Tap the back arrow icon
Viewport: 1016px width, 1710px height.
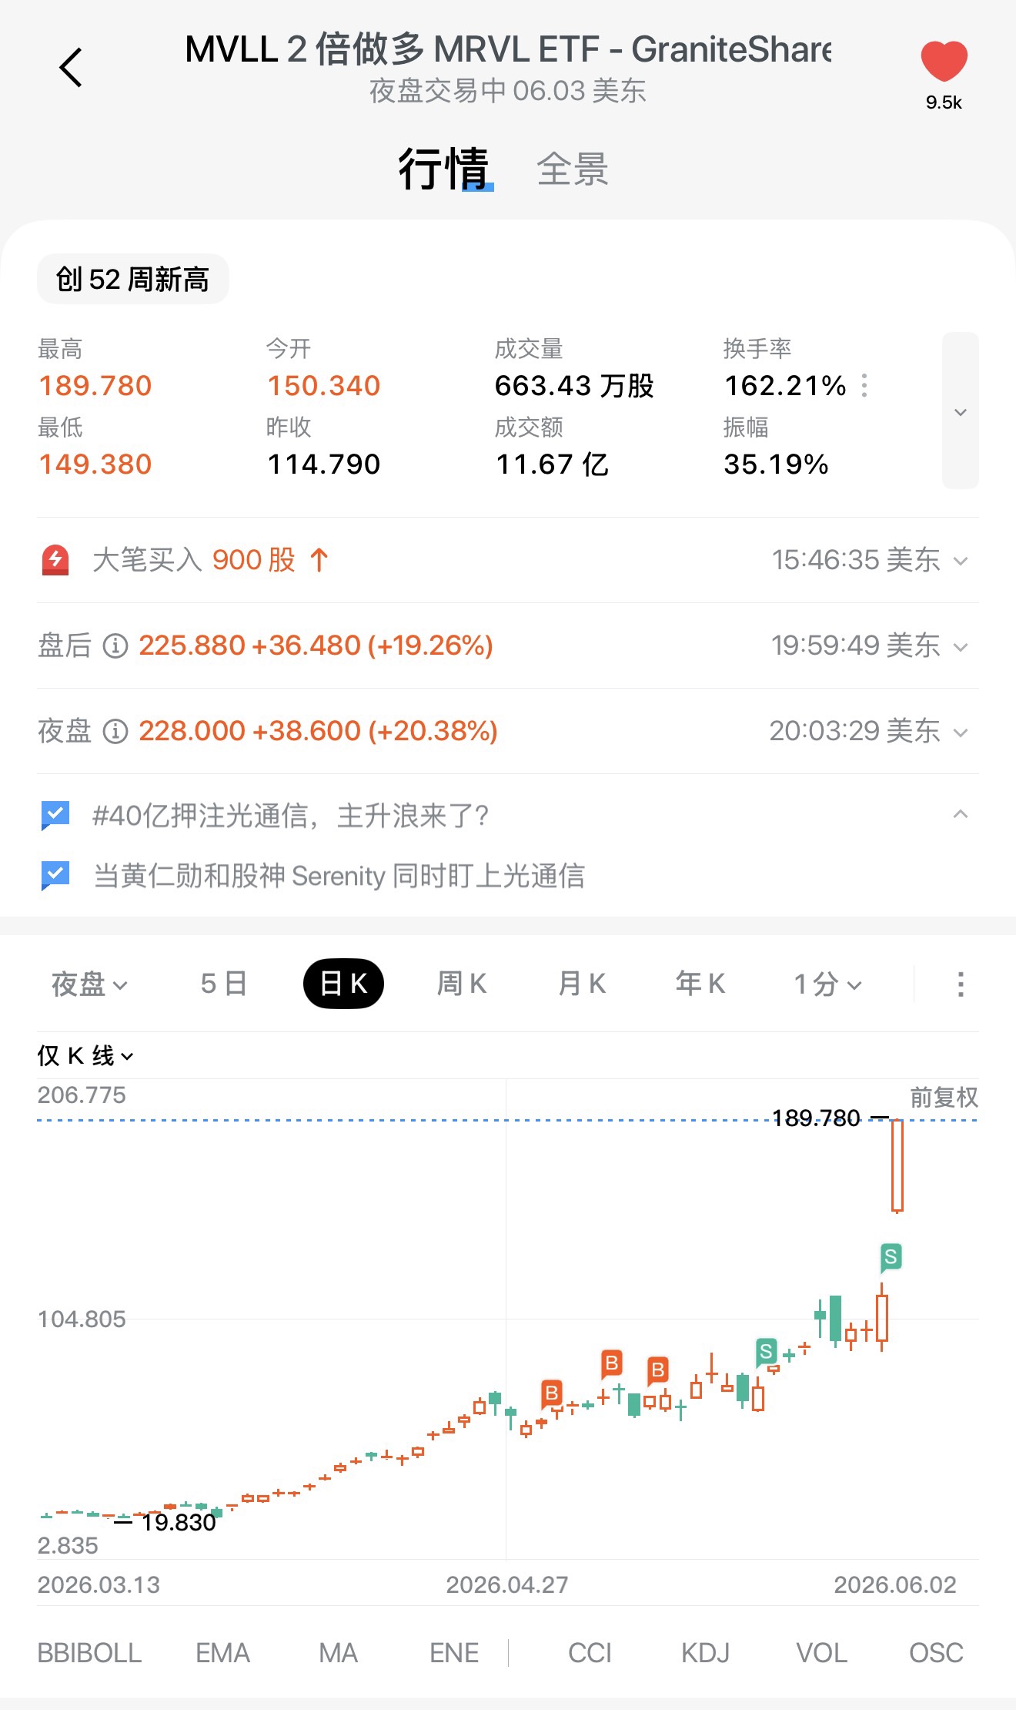[71, 67]
